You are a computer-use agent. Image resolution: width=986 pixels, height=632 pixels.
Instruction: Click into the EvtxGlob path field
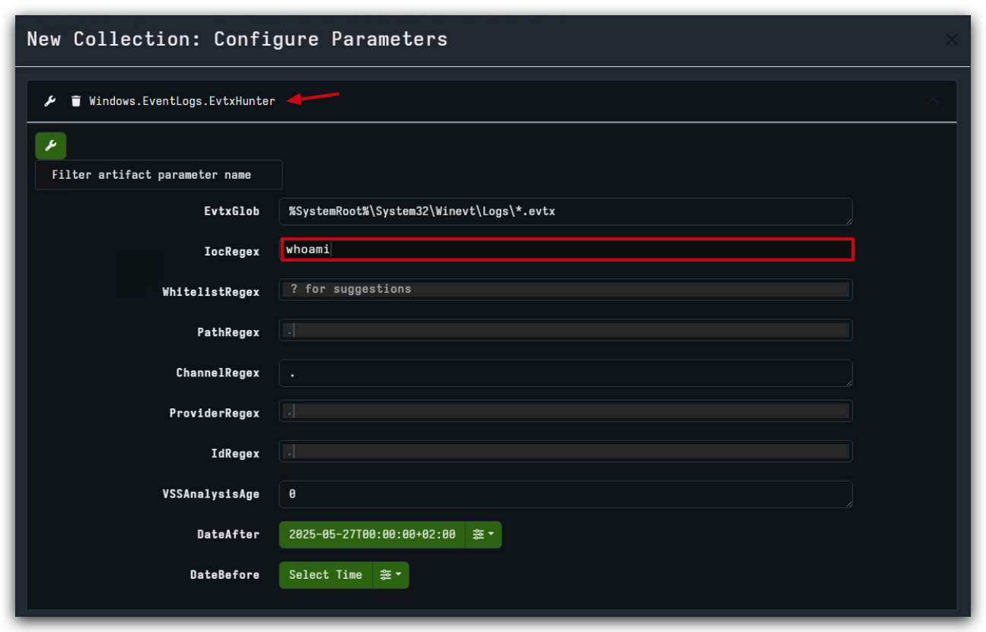(x=566, y=211)
